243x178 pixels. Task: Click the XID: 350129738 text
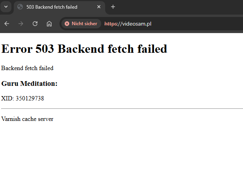[22, 98]
